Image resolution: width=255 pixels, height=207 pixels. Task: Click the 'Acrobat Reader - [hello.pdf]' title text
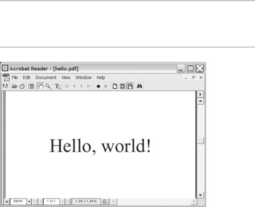coord(44,68)
